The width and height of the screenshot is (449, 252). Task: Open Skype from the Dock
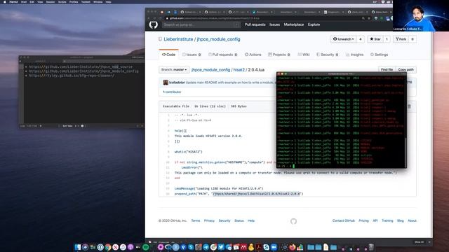point(267,247)
